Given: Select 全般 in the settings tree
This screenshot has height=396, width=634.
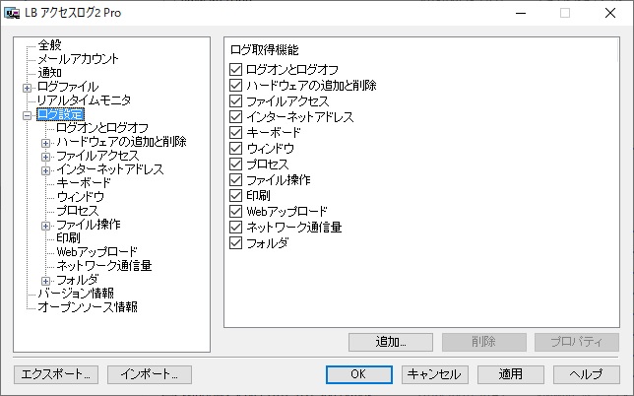Looking at the screenshot, I should (49, 45).
